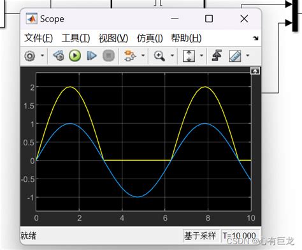Click the Scale Axes Limits icon
302x250 pixels.
tap(189, 56)
